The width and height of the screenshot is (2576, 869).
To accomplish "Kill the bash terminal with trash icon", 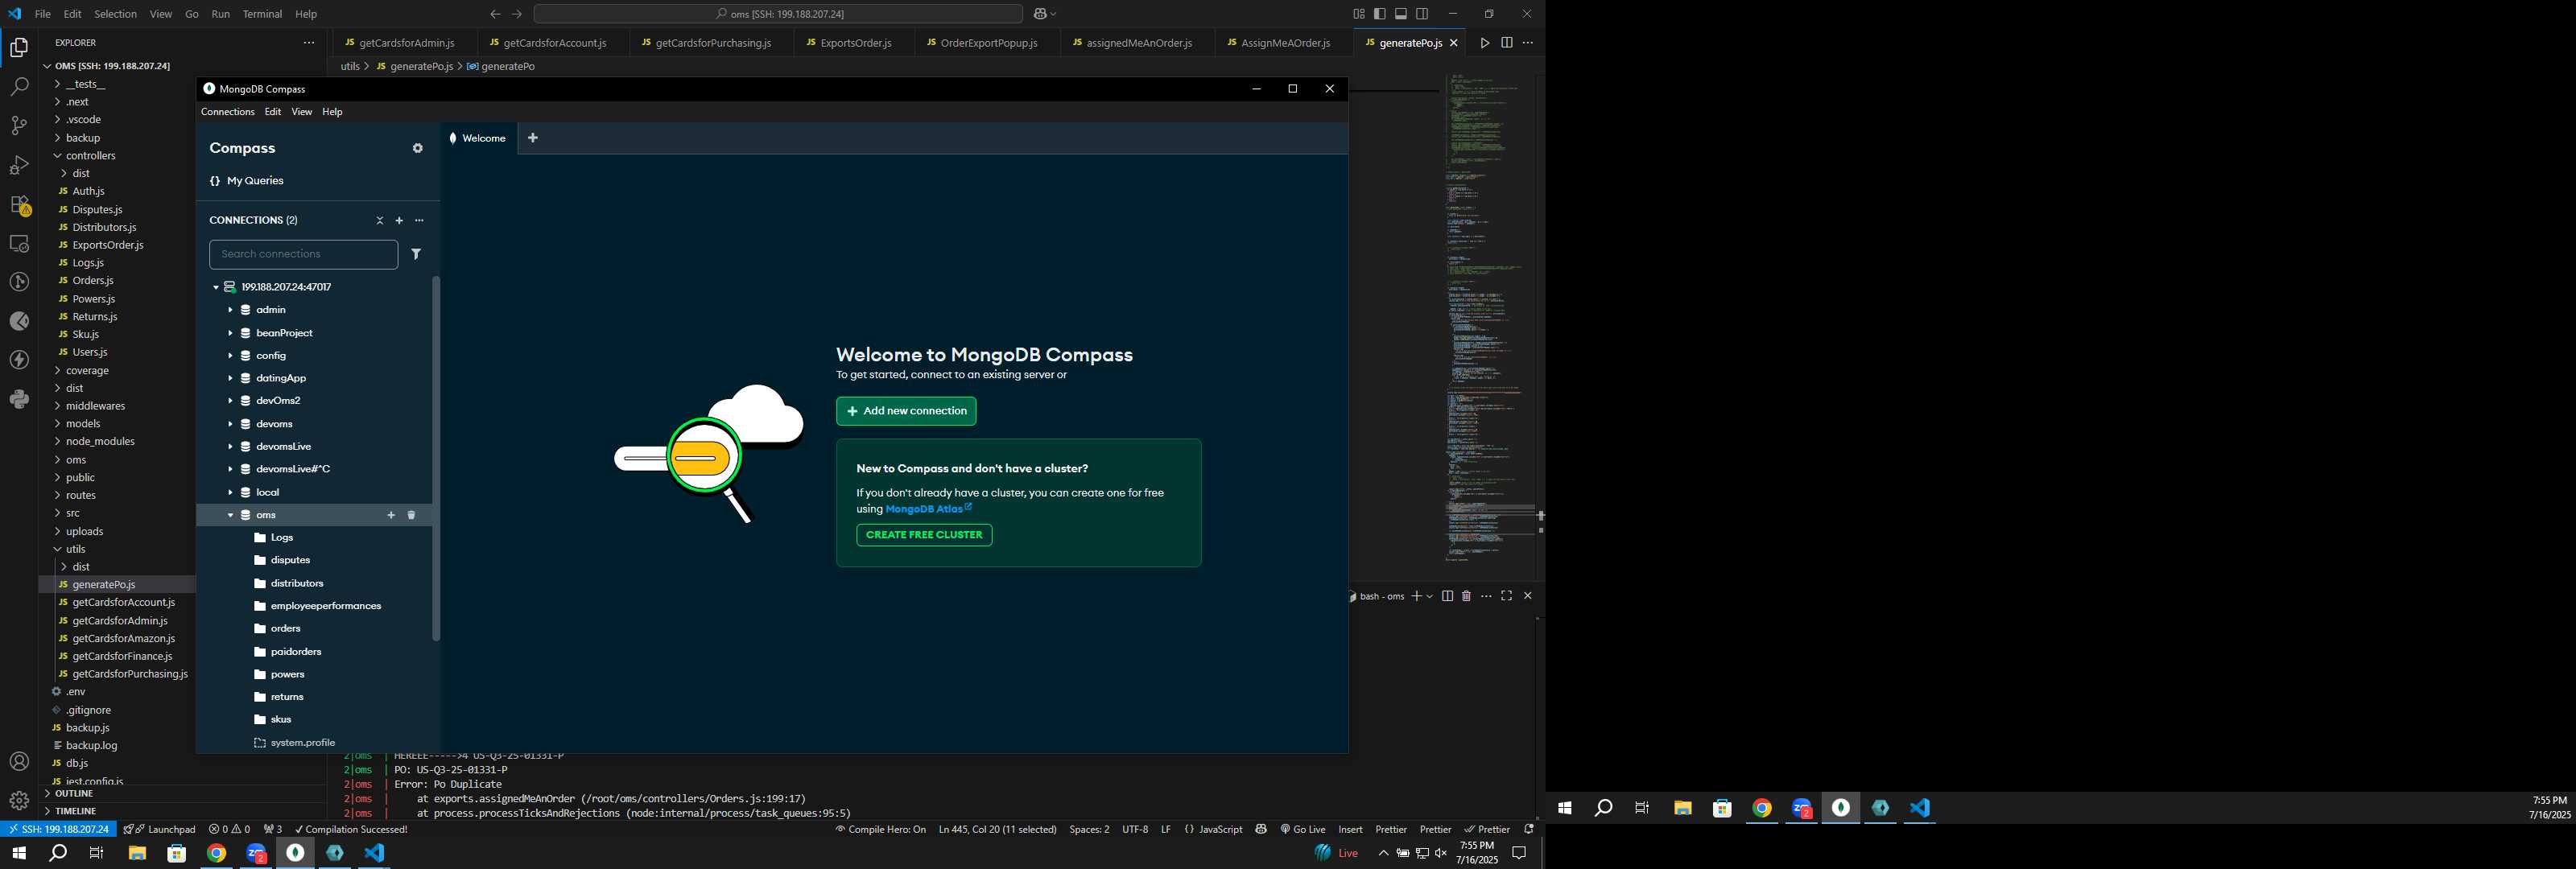I will pyautogui.click(x=1466, y=596).
